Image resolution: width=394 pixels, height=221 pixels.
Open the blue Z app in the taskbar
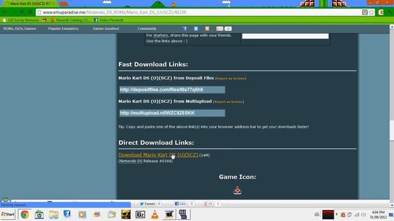pyautogui.click(x=67, y=214)
